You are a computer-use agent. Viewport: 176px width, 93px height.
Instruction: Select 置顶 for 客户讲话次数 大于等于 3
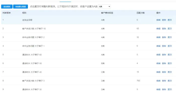pos(170,81)
